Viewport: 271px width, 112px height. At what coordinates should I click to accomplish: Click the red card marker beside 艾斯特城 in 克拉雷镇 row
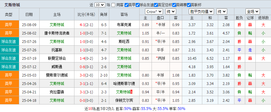(x=131, y=92)
